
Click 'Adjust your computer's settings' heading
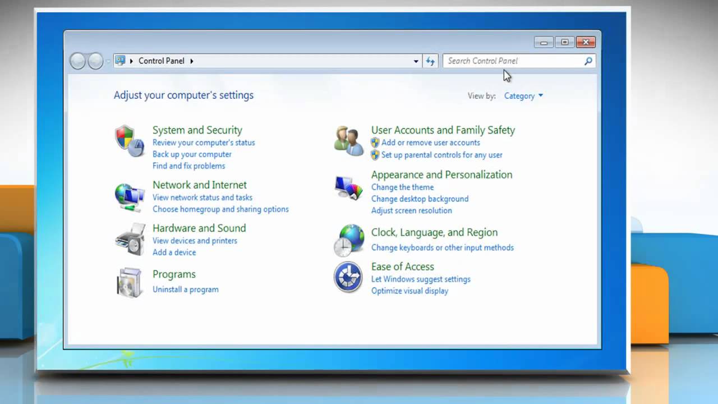[x=183, y=95]
